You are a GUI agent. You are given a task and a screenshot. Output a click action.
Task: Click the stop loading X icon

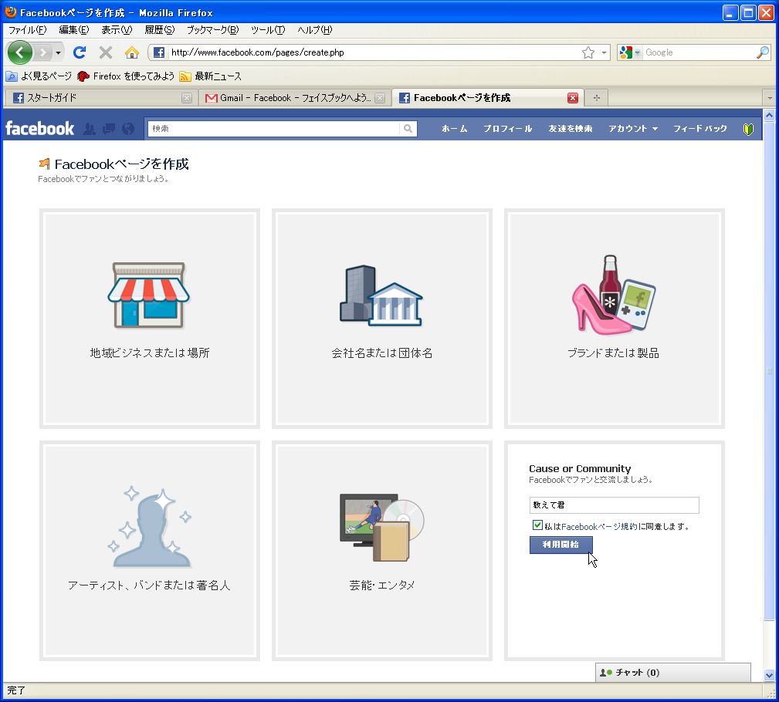105,52
